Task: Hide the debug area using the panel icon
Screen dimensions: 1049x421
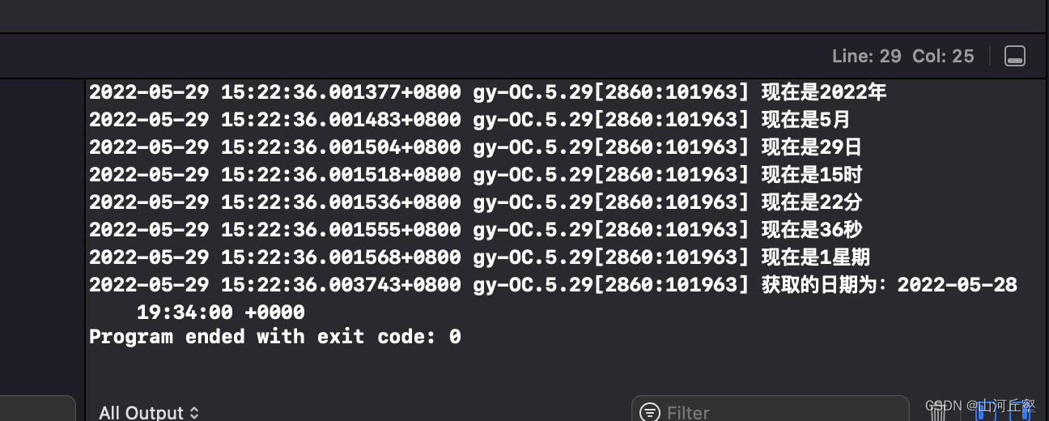Action: coord(1014,56)
